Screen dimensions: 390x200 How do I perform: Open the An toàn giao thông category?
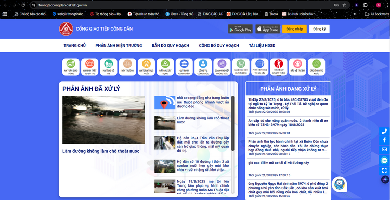click(71, 67)
